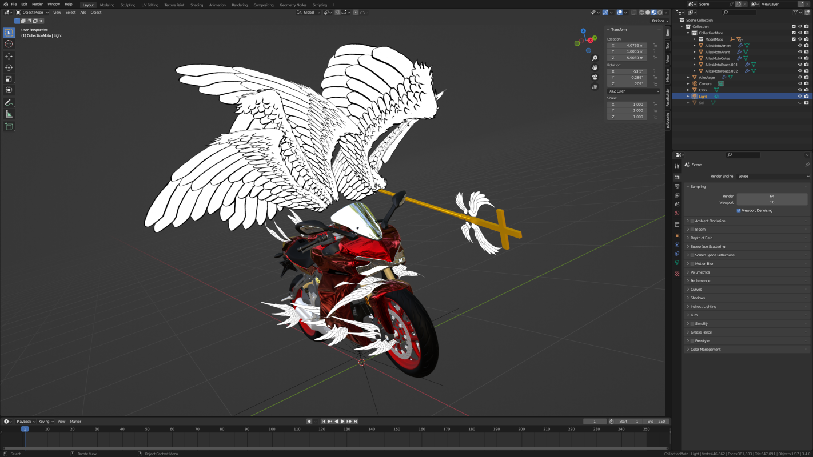
Task: Click the zoom magnifier viewport gizmo
Action: [595, 58]
